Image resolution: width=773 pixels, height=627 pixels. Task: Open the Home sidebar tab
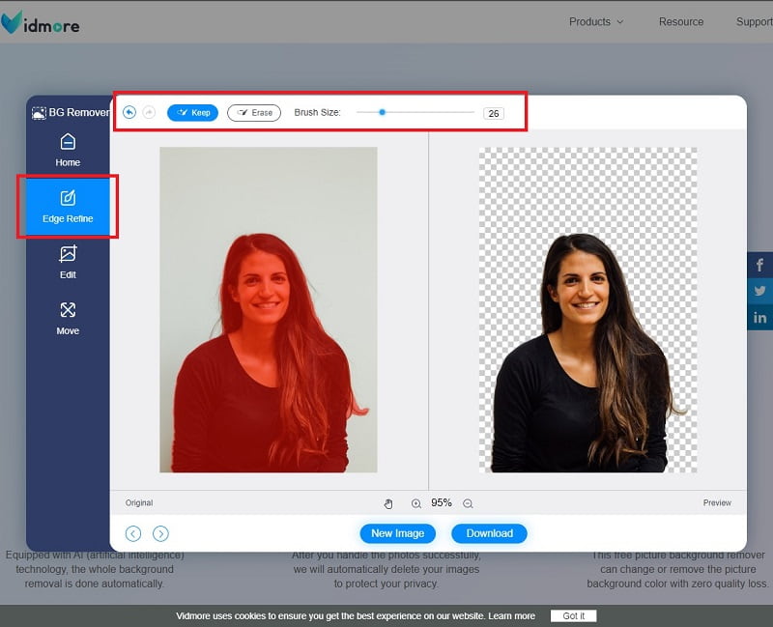point(68,150)
